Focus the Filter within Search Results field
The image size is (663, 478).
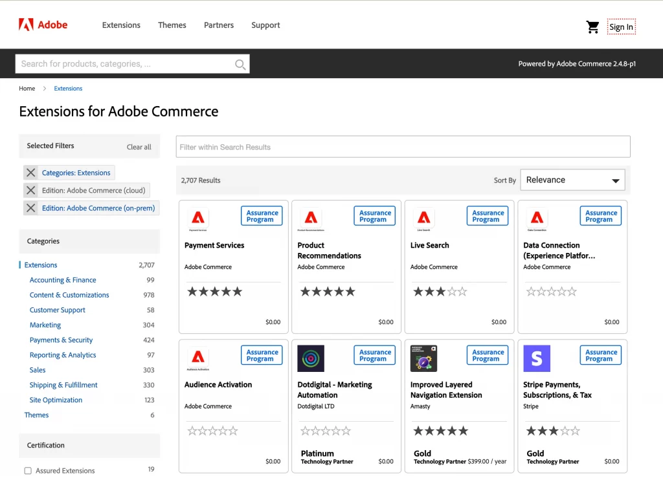tap(403, 147)
